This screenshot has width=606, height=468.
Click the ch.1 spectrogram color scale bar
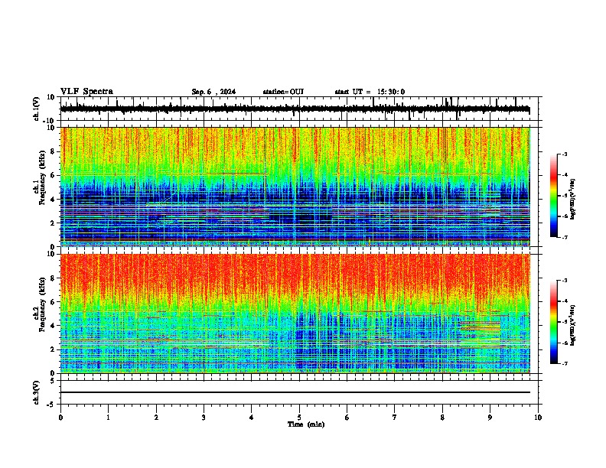(554, 196)
